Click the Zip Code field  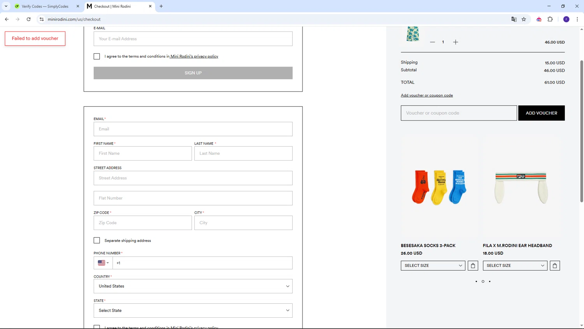142,223
